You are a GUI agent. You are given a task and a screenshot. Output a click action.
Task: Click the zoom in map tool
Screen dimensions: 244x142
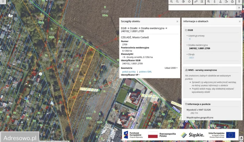(171, 2)
